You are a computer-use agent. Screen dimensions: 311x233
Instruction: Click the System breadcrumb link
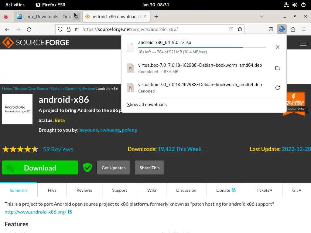pyautogui.click(x=56, y=89)
